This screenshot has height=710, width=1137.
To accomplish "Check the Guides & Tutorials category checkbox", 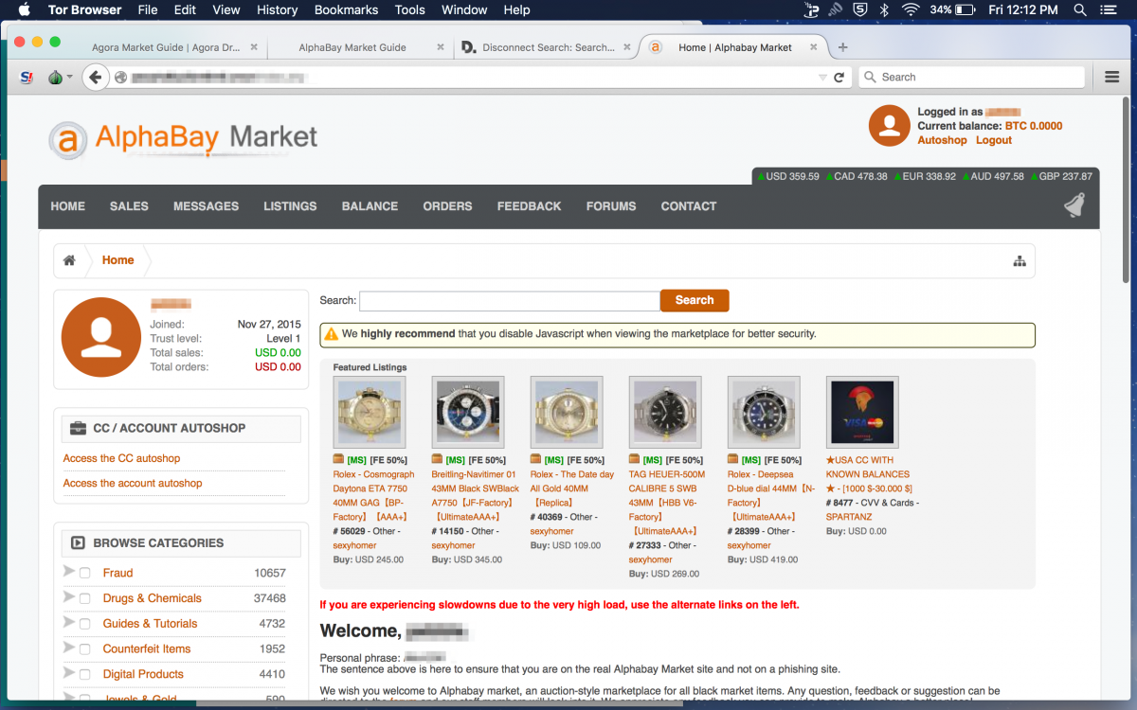I will point(85,624).
